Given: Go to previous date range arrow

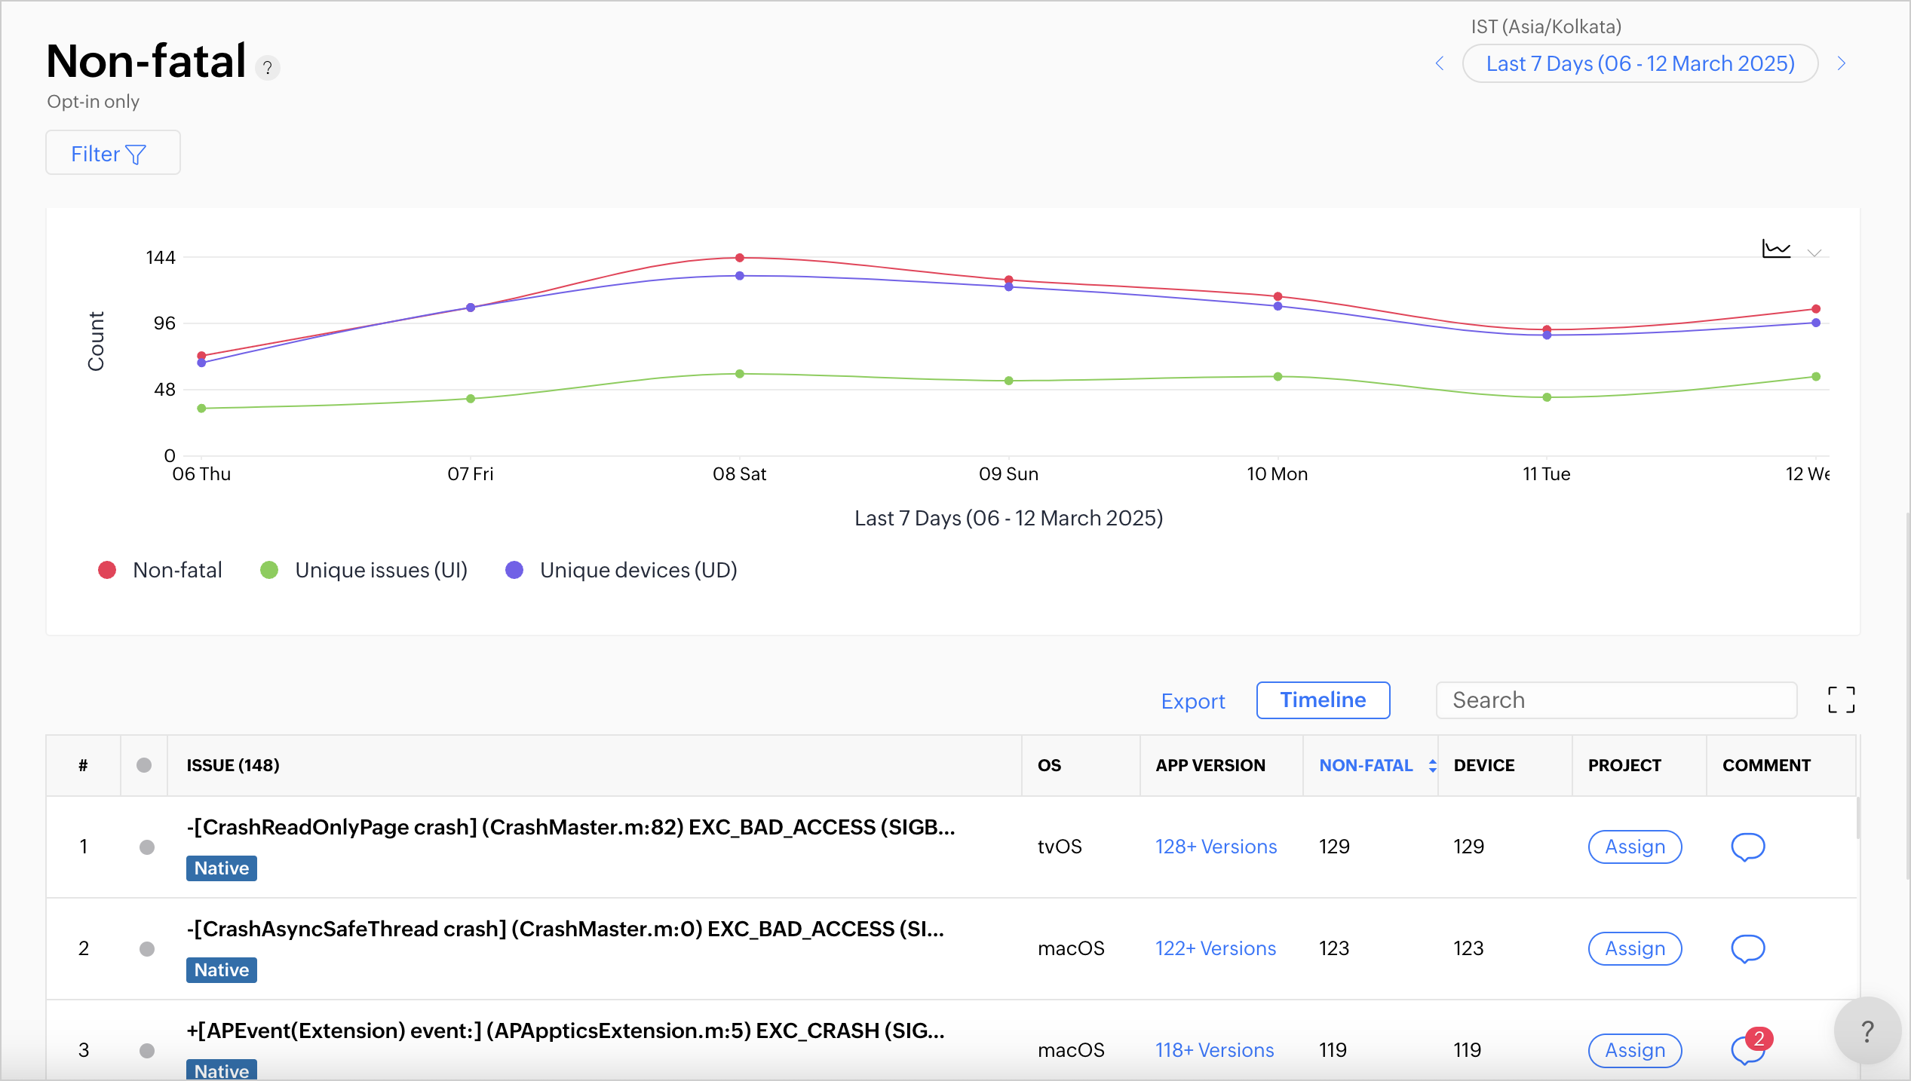Looking at the screenshot, I should tap(1440, 63).
